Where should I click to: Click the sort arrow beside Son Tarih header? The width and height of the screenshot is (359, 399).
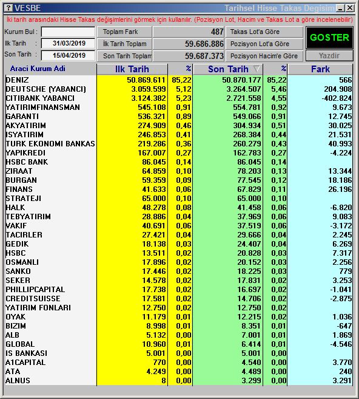(257, 69)
